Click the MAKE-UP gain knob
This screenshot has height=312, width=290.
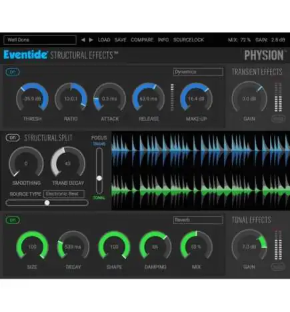196,97
